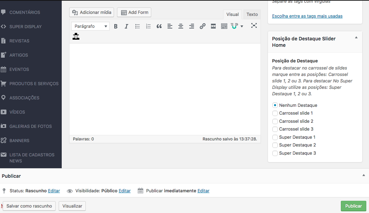The image size is (369, 213).
Task: Align text left
Action: point(170,26)
